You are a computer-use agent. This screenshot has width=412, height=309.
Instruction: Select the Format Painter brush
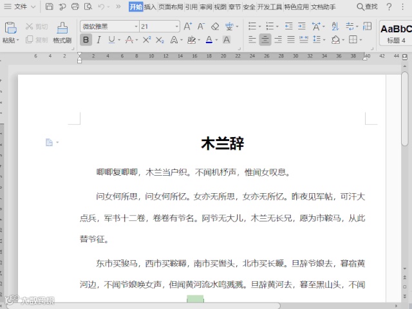pyautogui.click(x=62, y=33)
